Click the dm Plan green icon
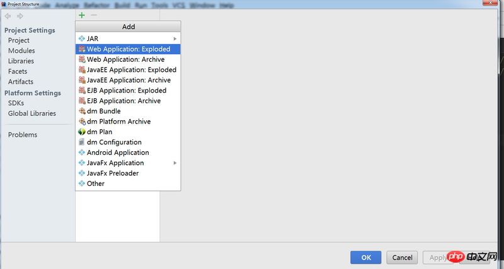The width and height of the screenshot is (504, 269). pyautogui.click(x=81, y=132)
